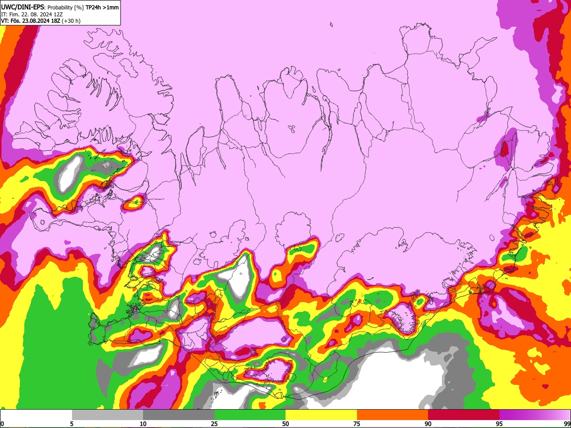Click the 'IT: Fim. 22. 08. 2024 12Z' line

click(32, 14)
